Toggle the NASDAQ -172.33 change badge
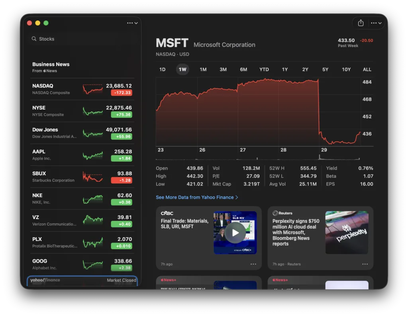This screenshot has height=316, width=408. [122, 93]
